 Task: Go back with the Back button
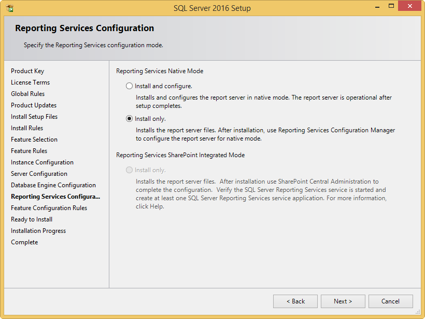(295, 301)
